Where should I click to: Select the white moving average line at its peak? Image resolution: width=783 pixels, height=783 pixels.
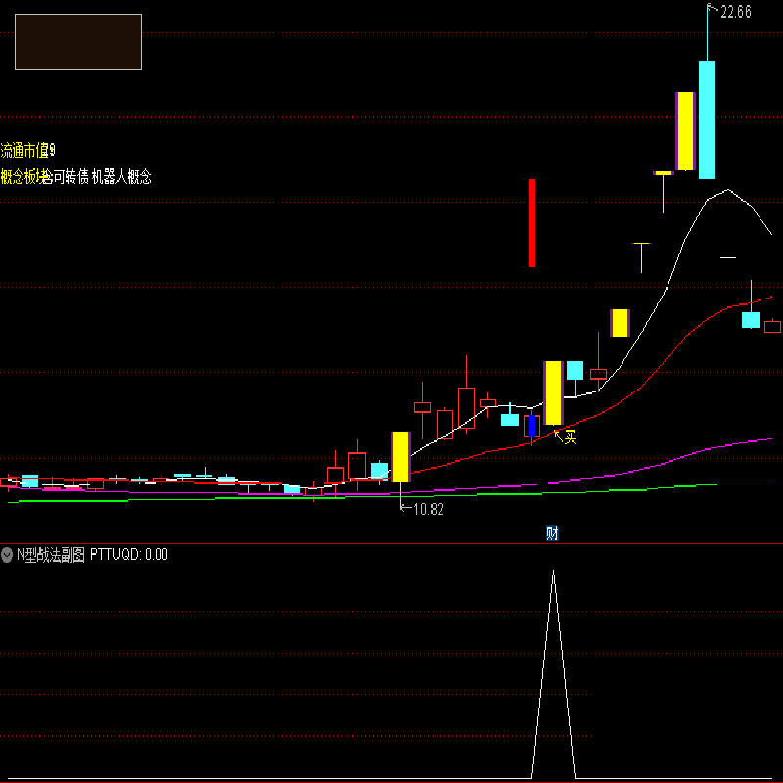pyautogui.click(x=725, y=190)
